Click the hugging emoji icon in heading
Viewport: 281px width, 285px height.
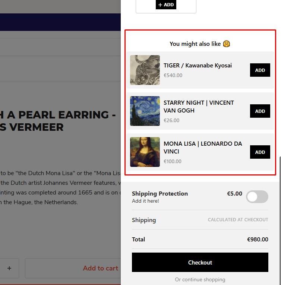pos(227,44)
